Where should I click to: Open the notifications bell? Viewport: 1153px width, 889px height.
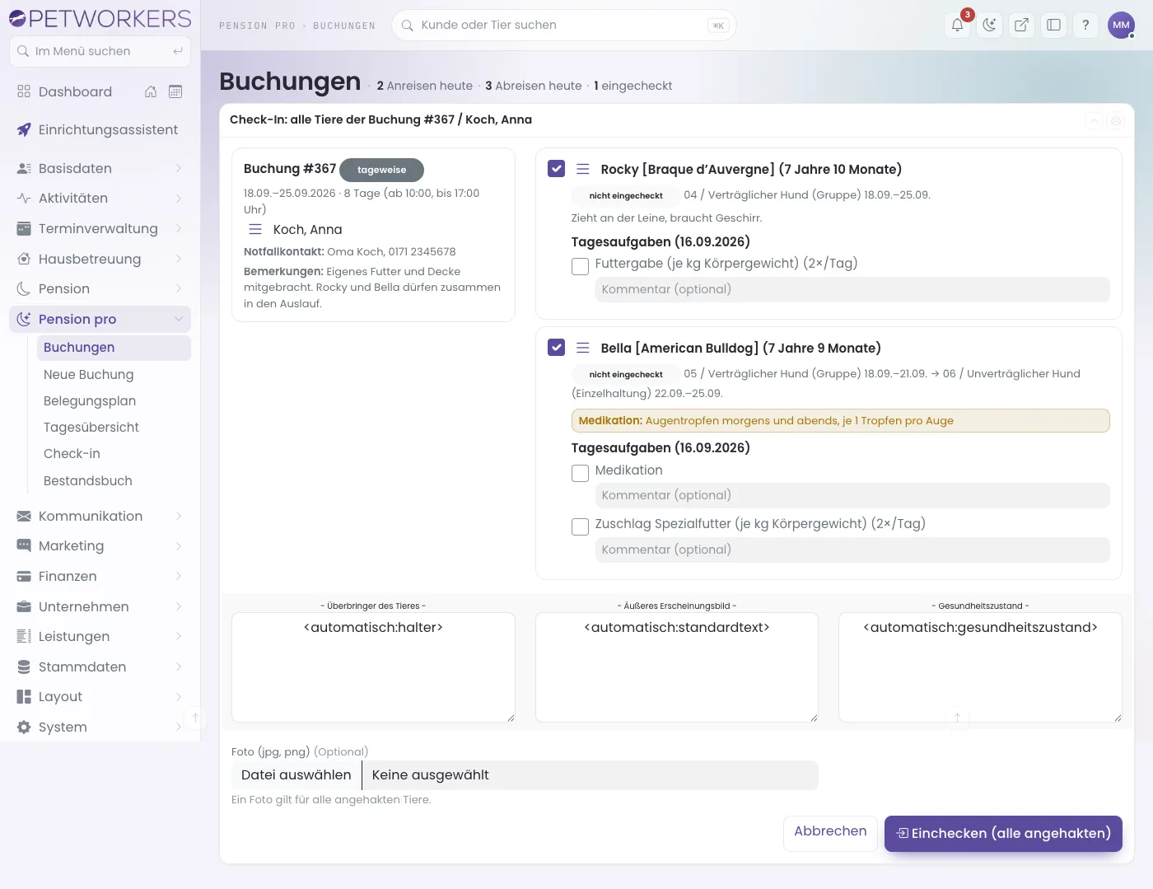958,25
